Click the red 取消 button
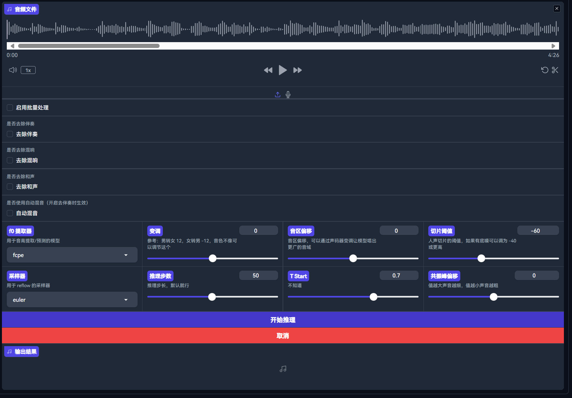 tap(283, 336)
